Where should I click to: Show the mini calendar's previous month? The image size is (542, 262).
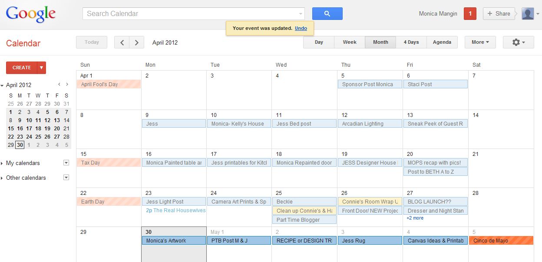coord(59,85)
